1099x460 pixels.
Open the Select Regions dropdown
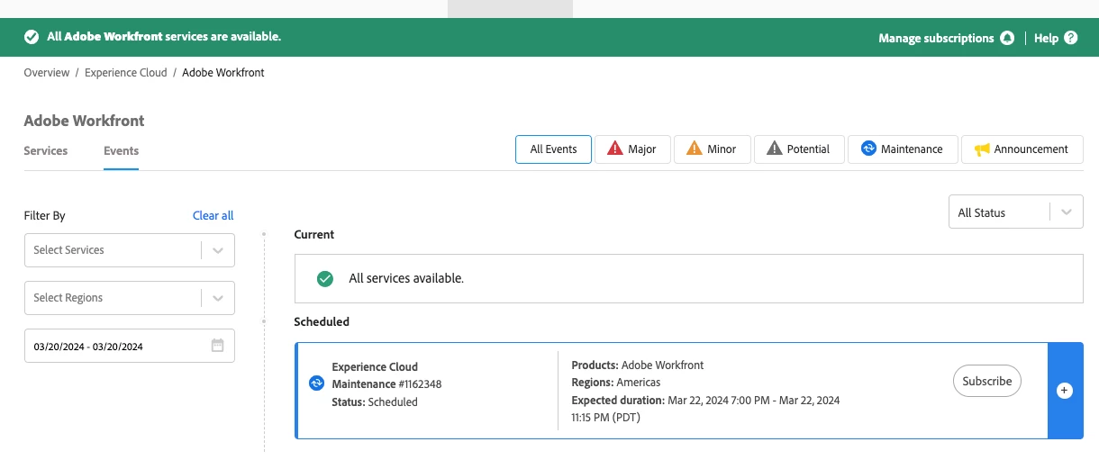[x=130, y=298]
